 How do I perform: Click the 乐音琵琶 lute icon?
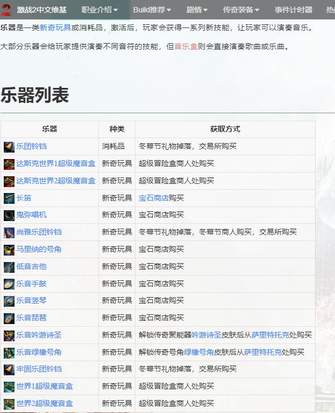pyautogui.click(x=9, y=318)
